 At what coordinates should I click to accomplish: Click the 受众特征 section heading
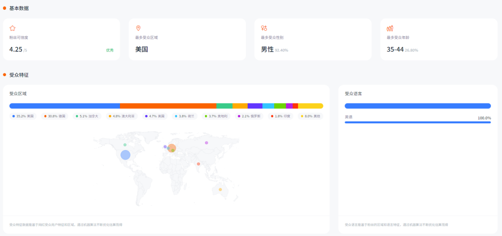coord(19,75)
